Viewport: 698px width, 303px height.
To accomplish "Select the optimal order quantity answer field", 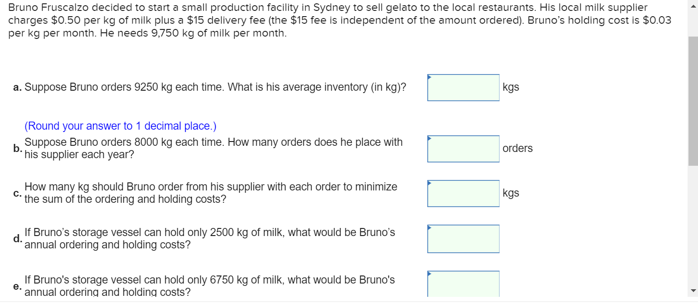I will tap(463, 193).
